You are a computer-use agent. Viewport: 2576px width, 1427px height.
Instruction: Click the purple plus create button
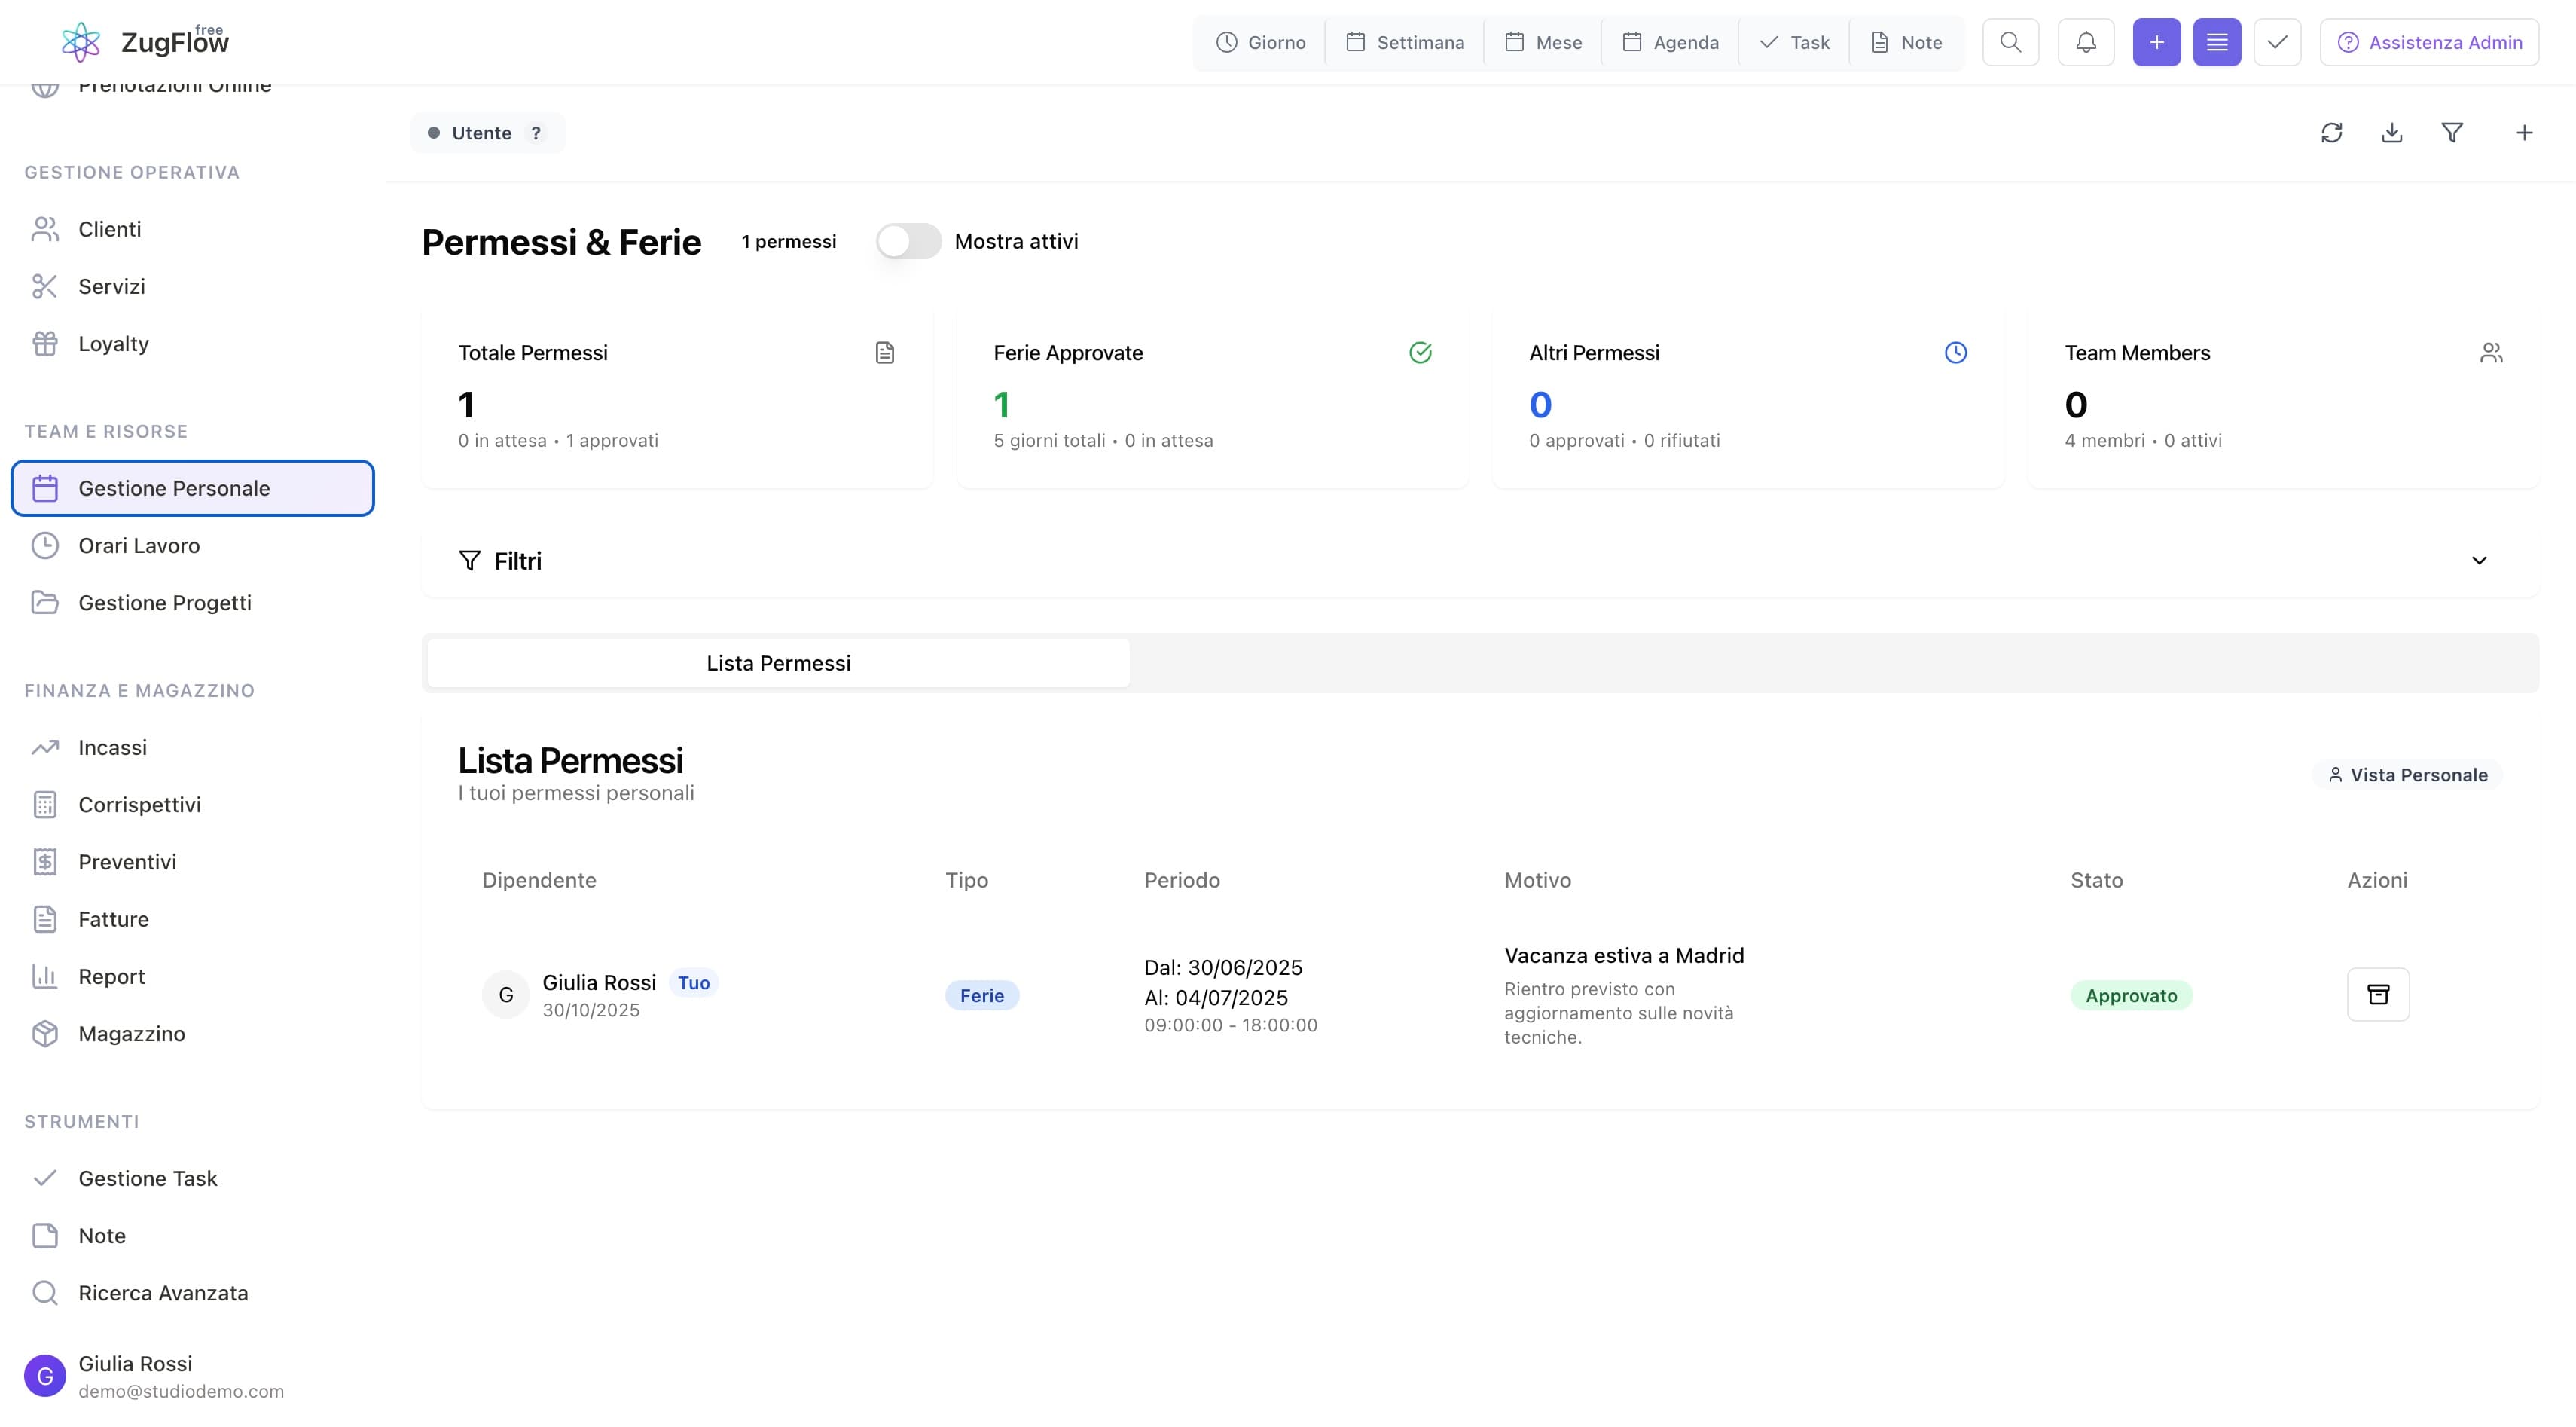pos(2156,42)
